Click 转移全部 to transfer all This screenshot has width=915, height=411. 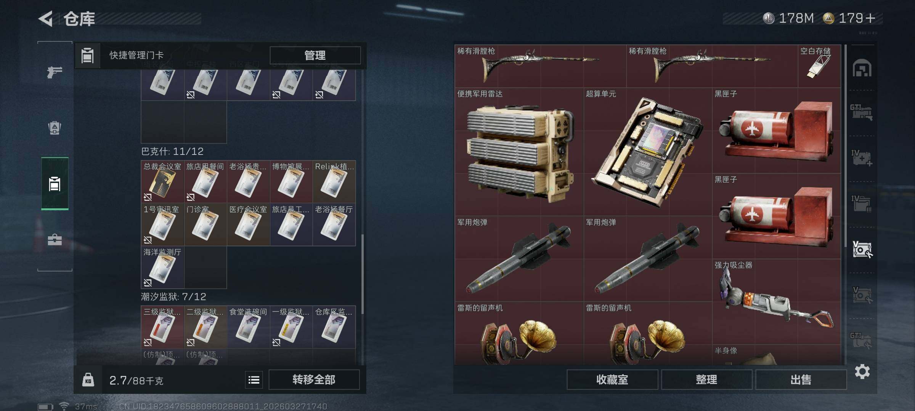click(314, 380)
